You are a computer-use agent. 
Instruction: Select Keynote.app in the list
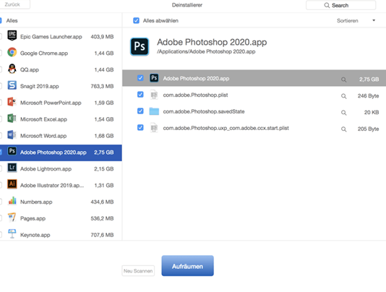tap(61, 235)
